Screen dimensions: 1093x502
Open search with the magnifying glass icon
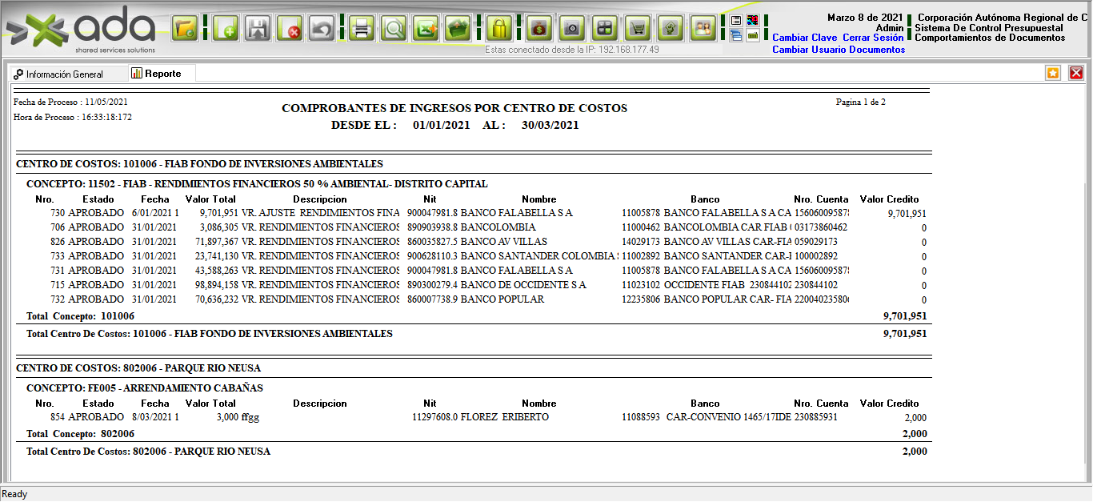[x=394, y=29]
